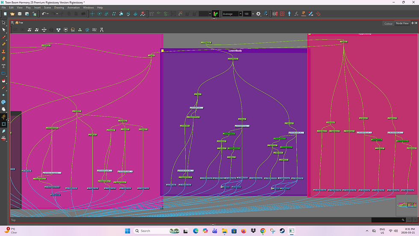Screen dimensions: 419x236
Task: Toggle the red grid display icon
Action: click(282, 14)
